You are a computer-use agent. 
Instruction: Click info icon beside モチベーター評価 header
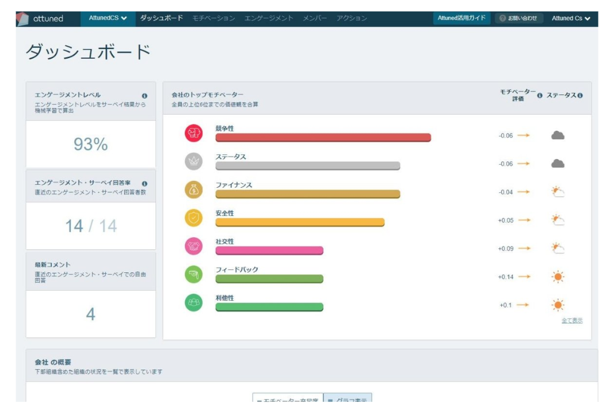(540, 96)
